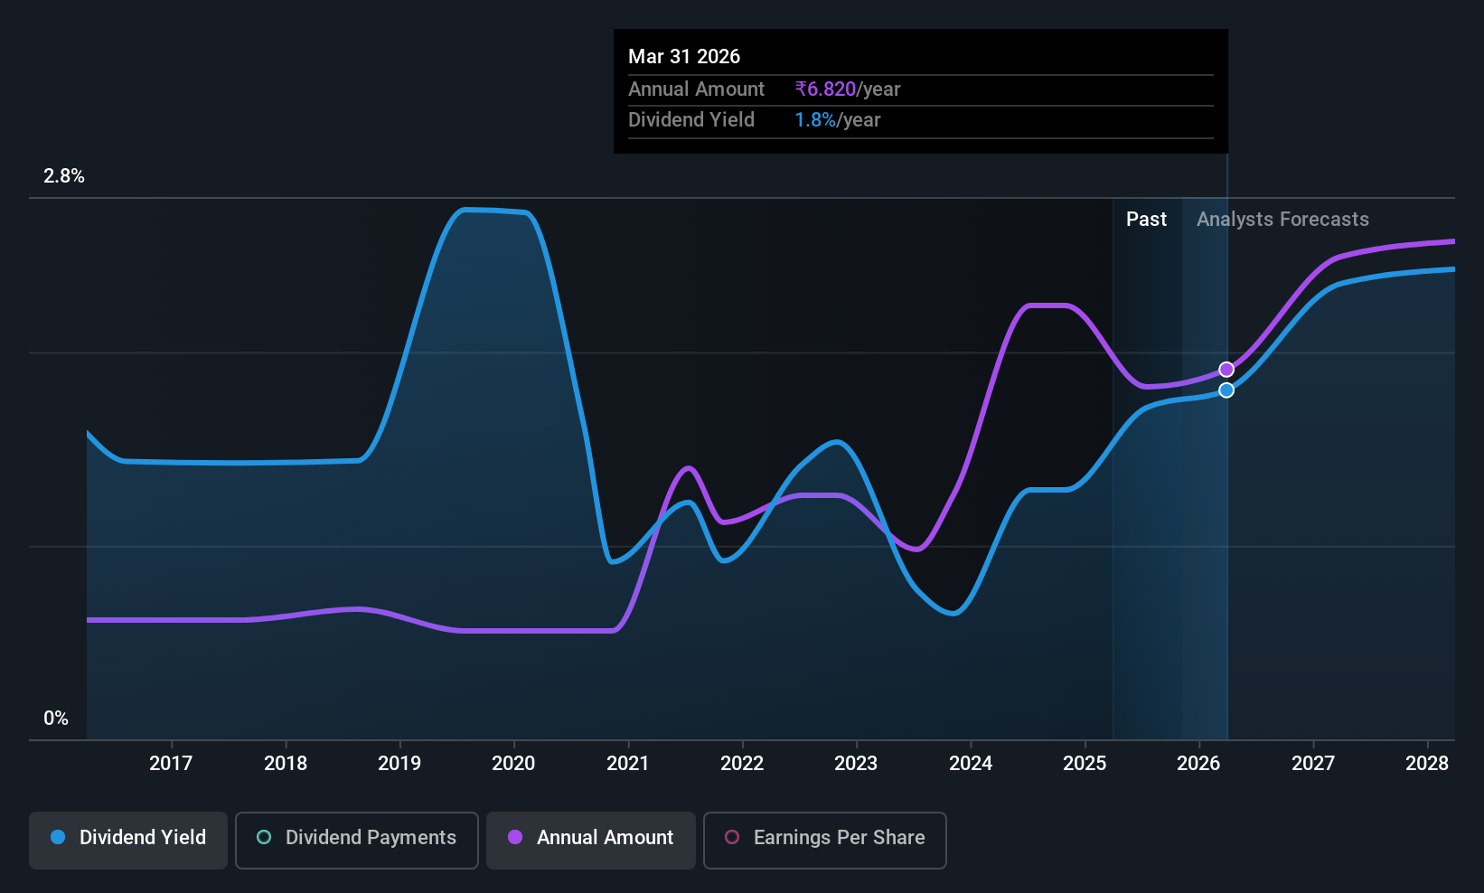Click the 2017 x-axis year label

[171, 764]
